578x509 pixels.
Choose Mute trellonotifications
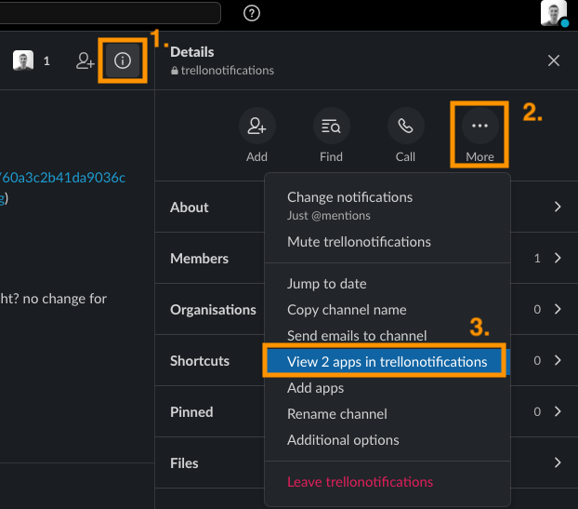(388, 242)
